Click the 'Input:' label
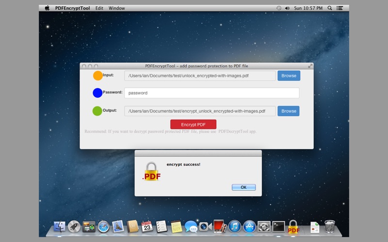Screen dimensions: 388x242 tap(108, 75)
